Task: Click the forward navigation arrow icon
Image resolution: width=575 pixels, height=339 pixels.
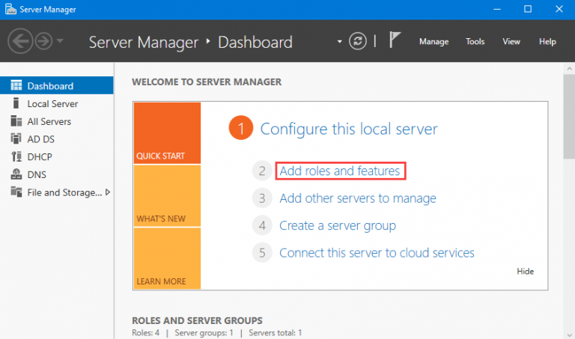Action: pos(43,42)
